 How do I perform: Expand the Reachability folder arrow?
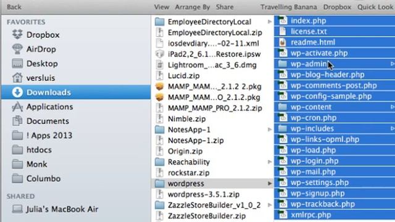tap(270, 162)
